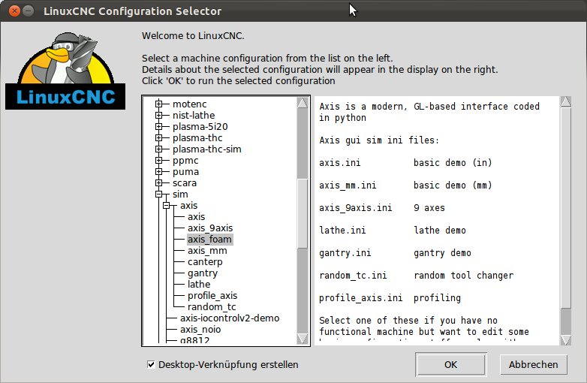Click the motenc label in tree
587x383 pixels.
point(189,104)
